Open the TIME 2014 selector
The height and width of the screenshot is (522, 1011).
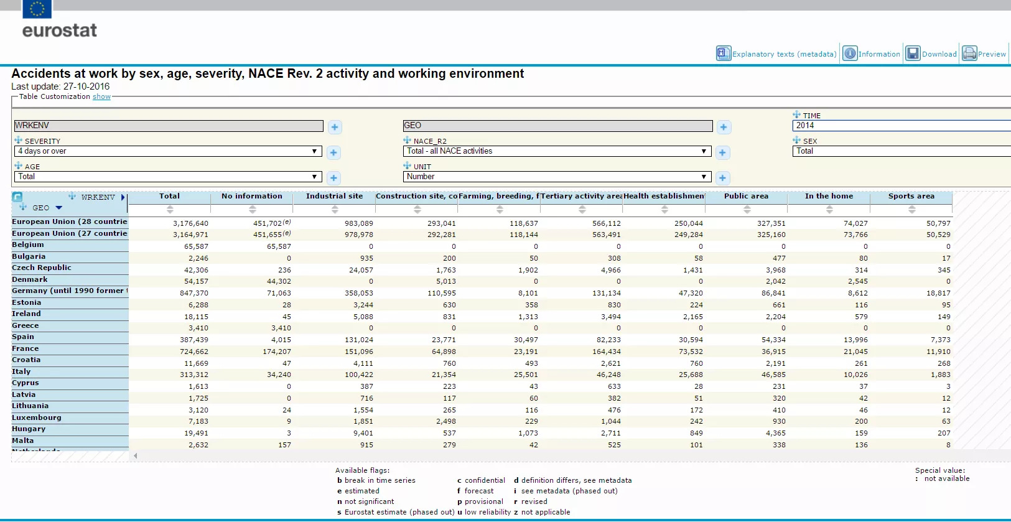(902, 126)
